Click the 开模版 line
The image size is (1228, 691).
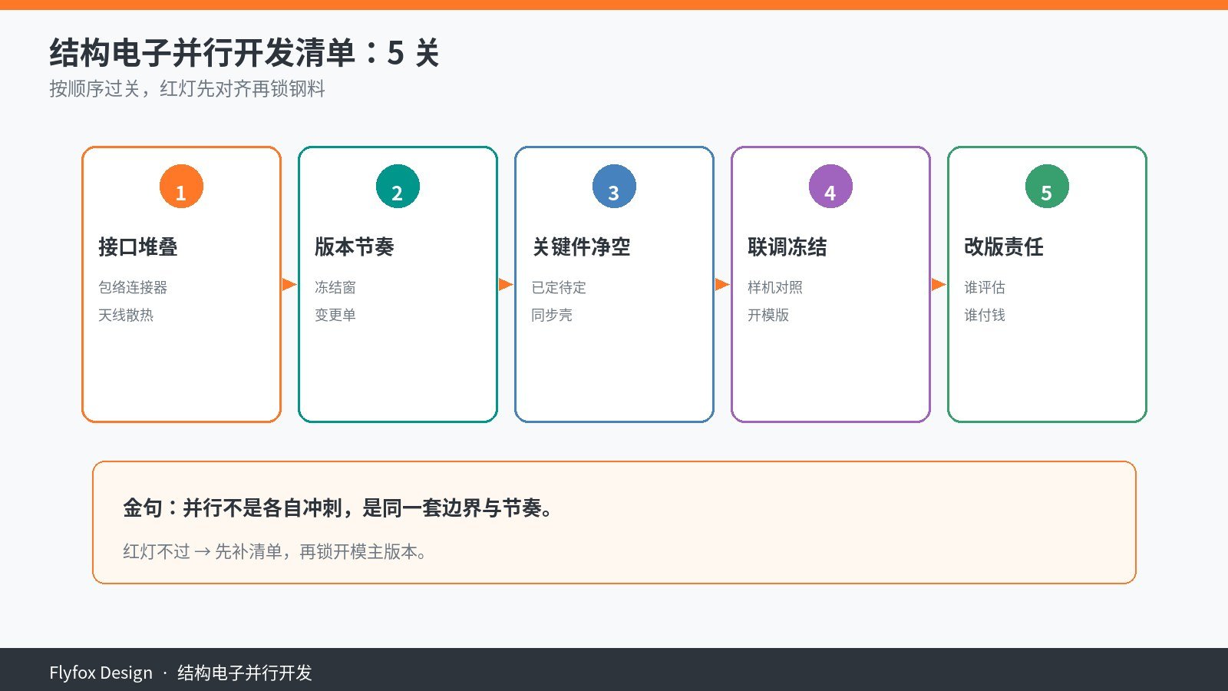(768, 315)
